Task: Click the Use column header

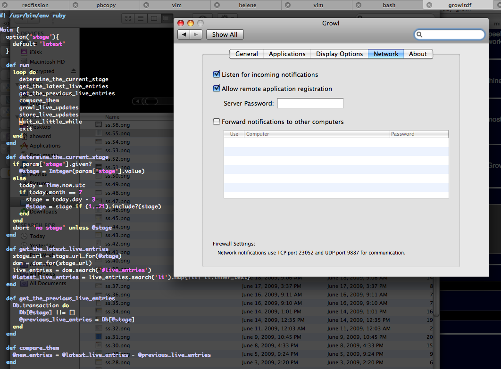Action: tap(234, 134)
